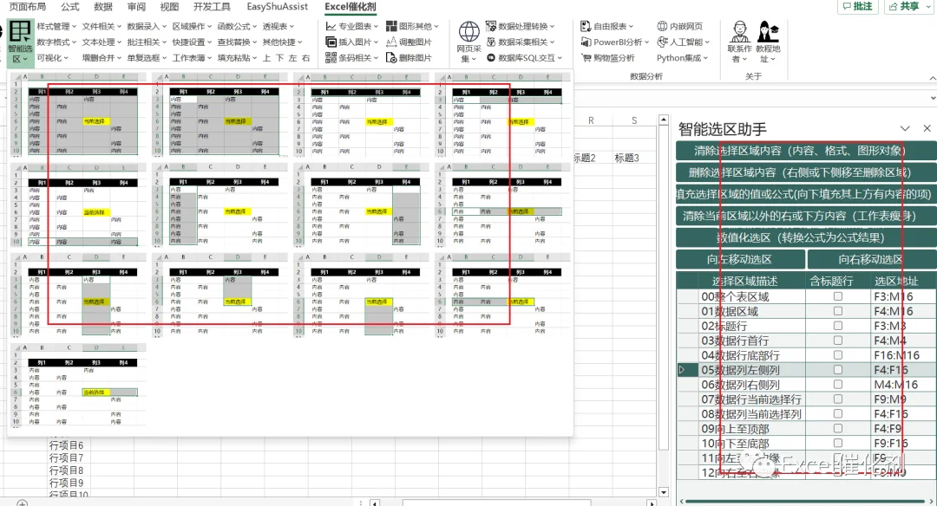Tick 含标题行 checkbox for 00整个表区域
The height and width of the screenshot is (506, 937).
[x=838, y=296]
